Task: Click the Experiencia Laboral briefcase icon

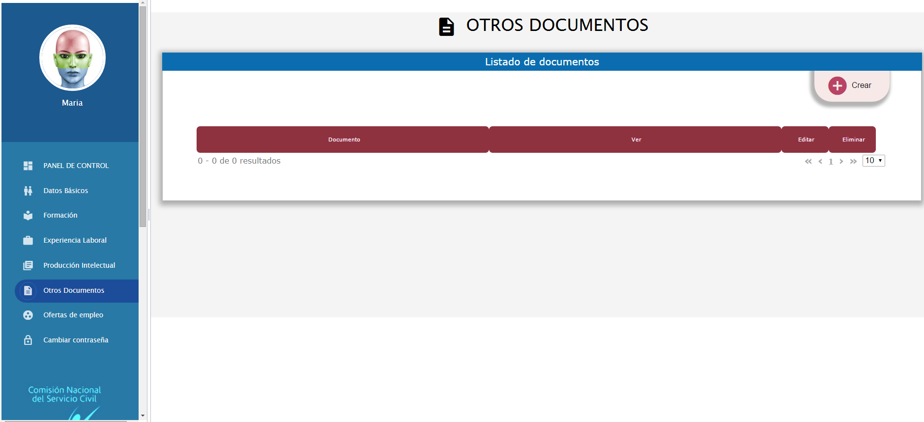Action: pos(28,240)
